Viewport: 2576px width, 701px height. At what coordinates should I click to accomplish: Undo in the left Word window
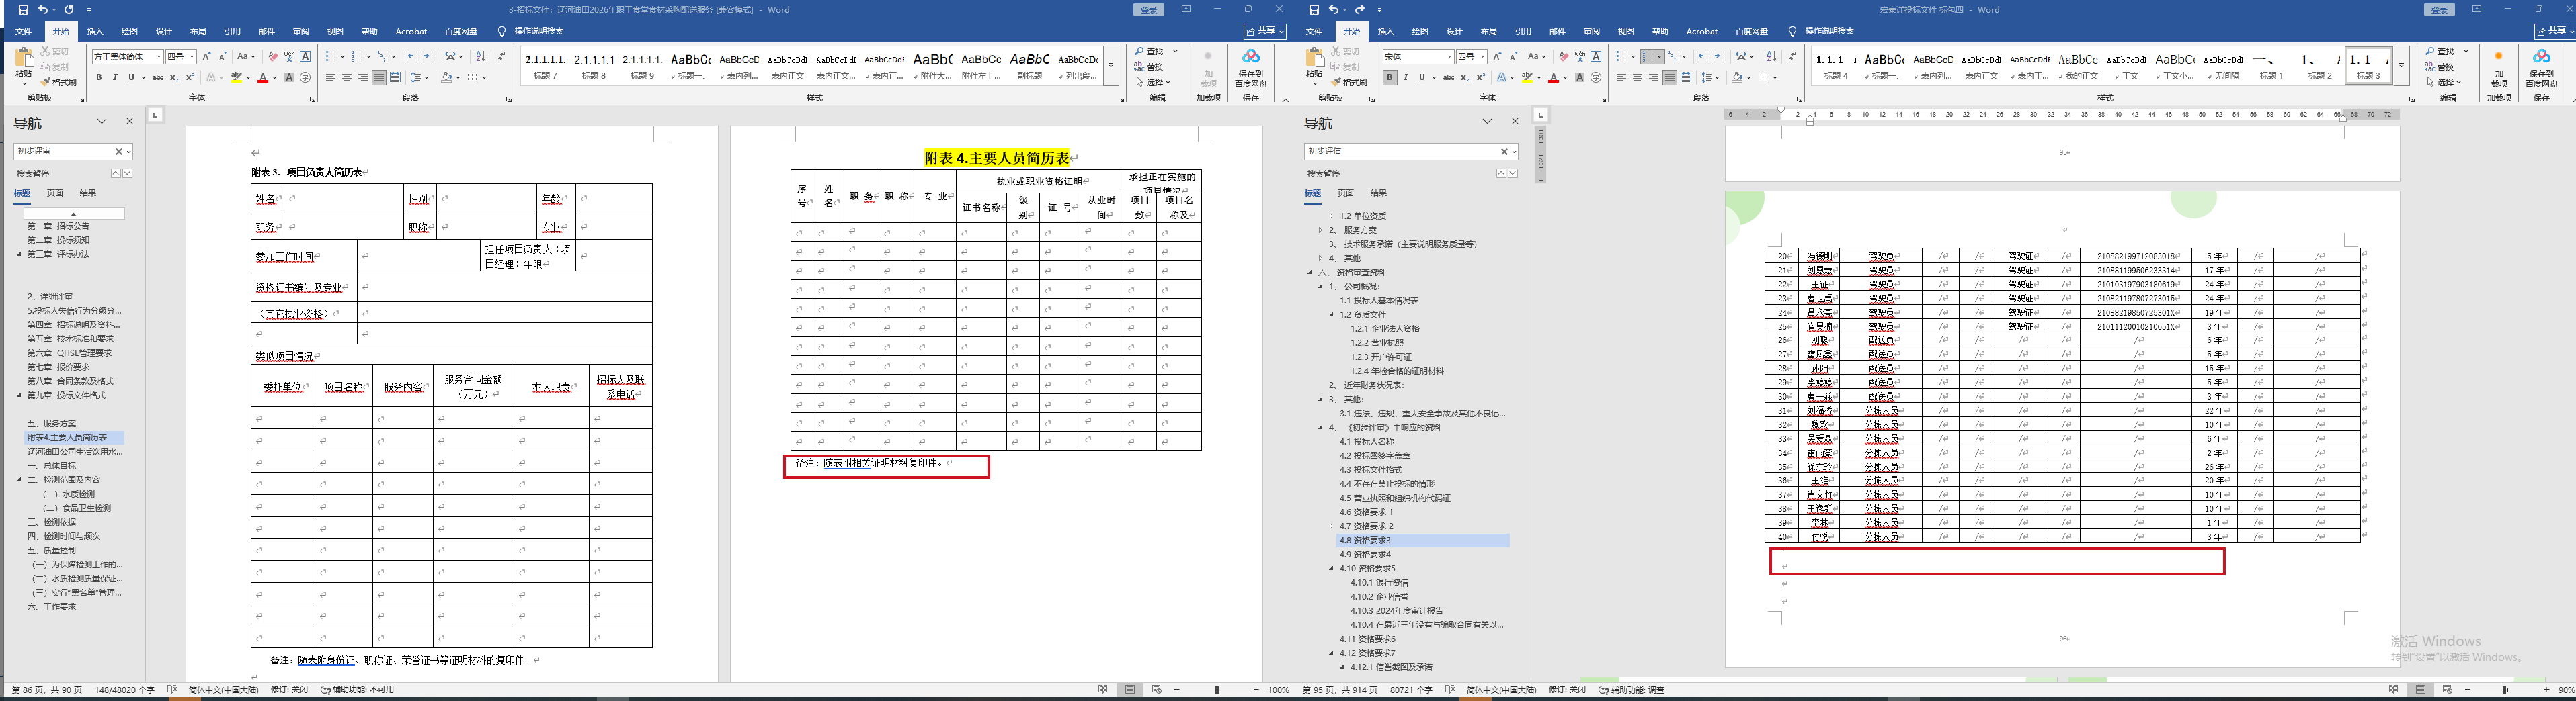coord(43,10)
